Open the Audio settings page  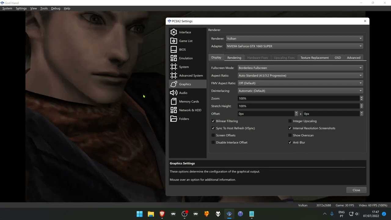188,93
